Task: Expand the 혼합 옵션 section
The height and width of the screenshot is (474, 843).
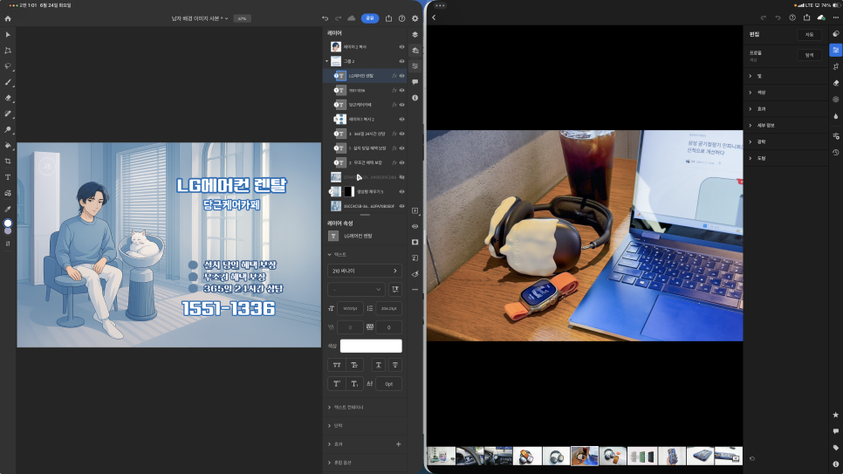Action: pos(330,463)
